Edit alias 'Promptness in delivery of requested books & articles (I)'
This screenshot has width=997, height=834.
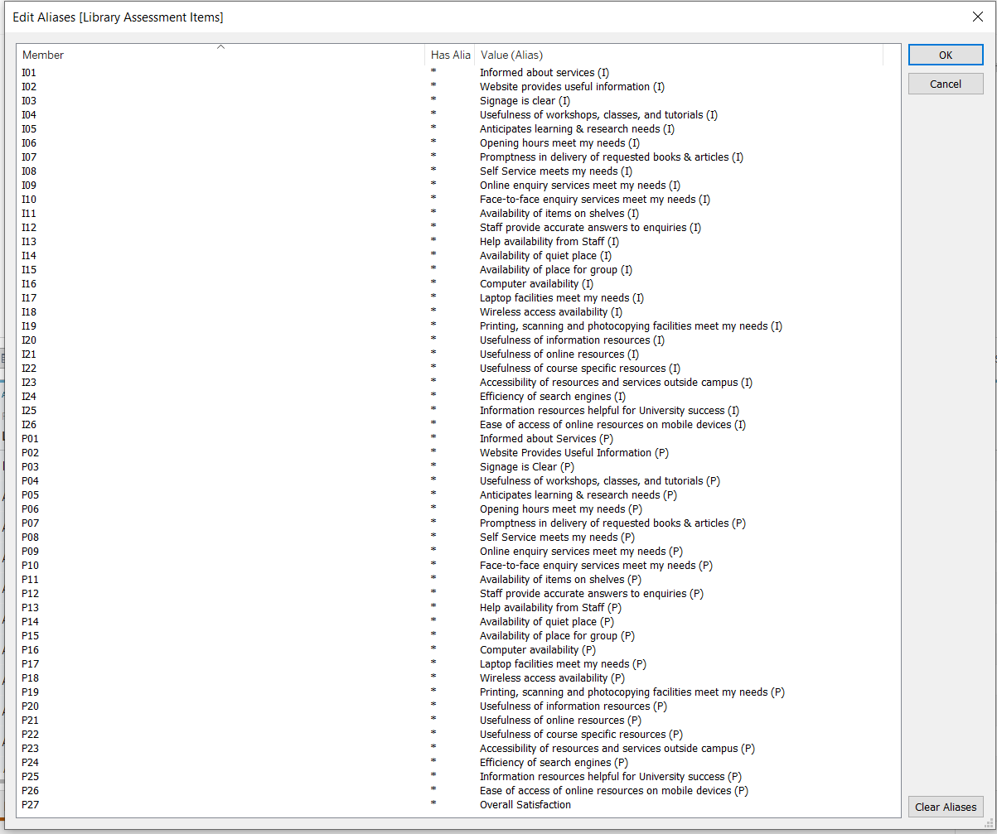point(612,157)
